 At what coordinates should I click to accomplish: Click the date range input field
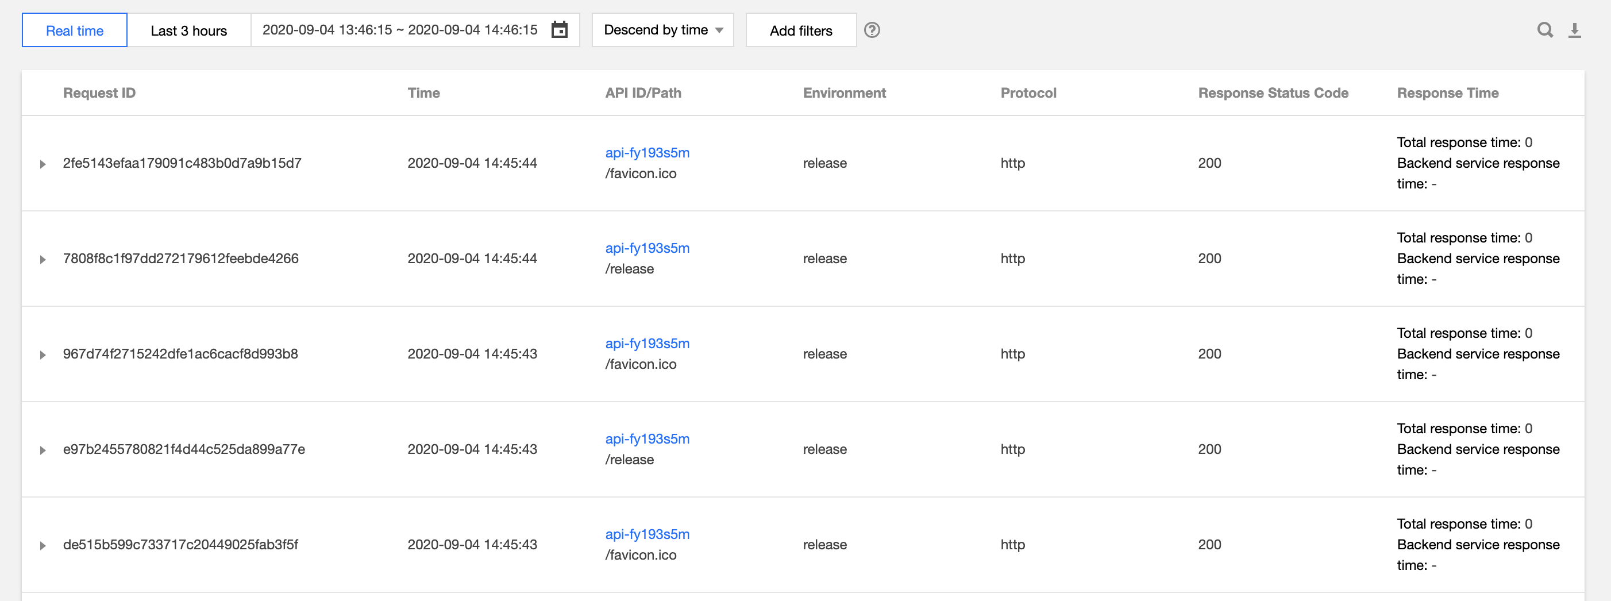400,30
